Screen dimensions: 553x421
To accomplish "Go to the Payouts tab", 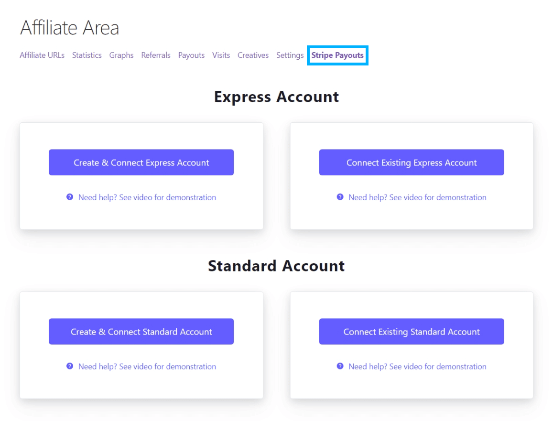I will (191, 55).
